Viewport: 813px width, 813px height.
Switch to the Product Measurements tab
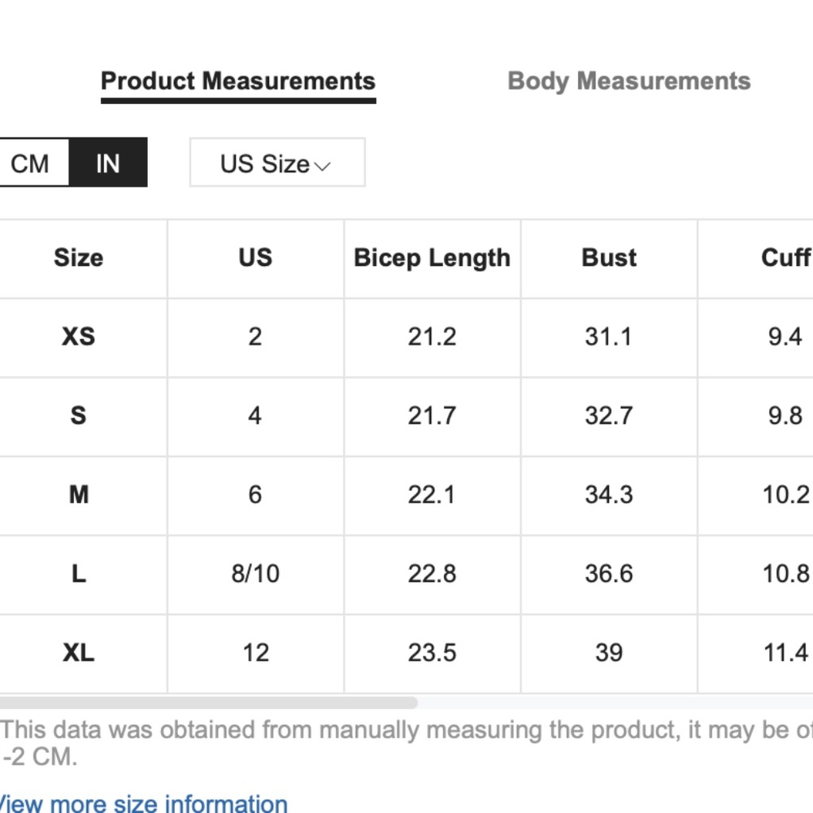tap(238, 81)
